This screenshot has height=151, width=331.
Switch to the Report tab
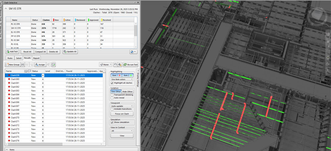[36, 58]
